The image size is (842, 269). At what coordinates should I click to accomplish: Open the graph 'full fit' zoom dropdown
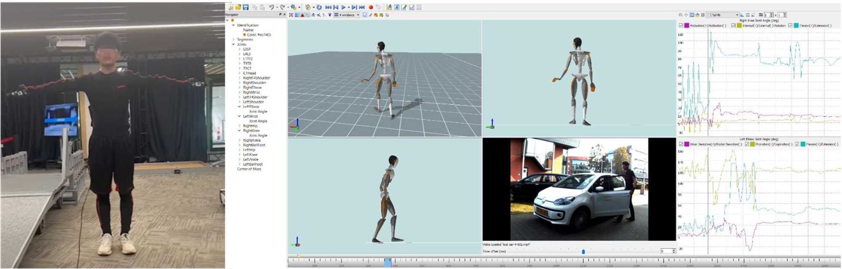point(737,15)
